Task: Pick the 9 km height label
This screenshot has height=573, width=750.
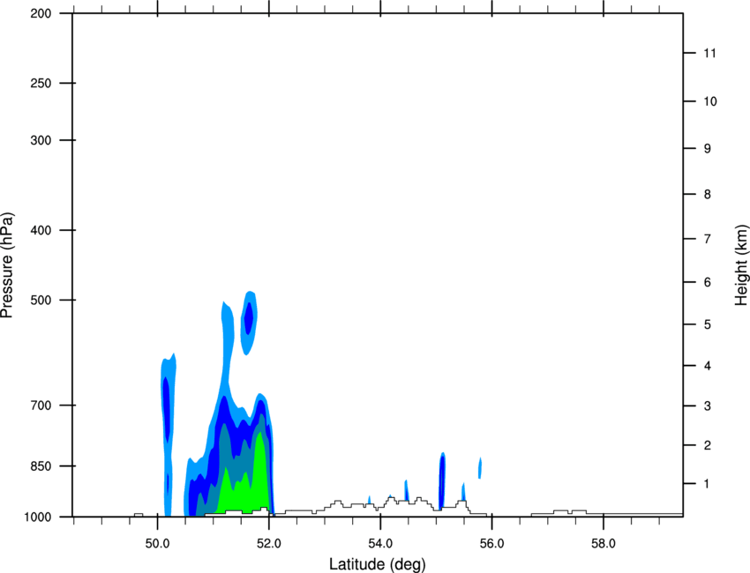Action: (708, 149)
